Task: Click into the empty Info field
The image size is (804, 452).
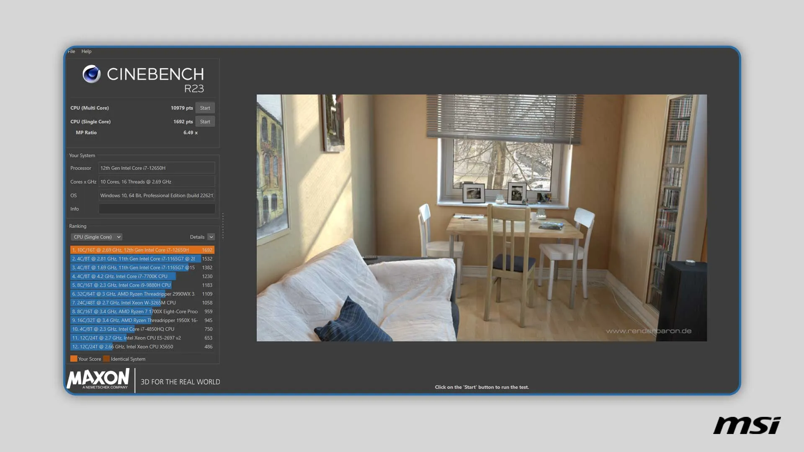Action: point(157,209)
